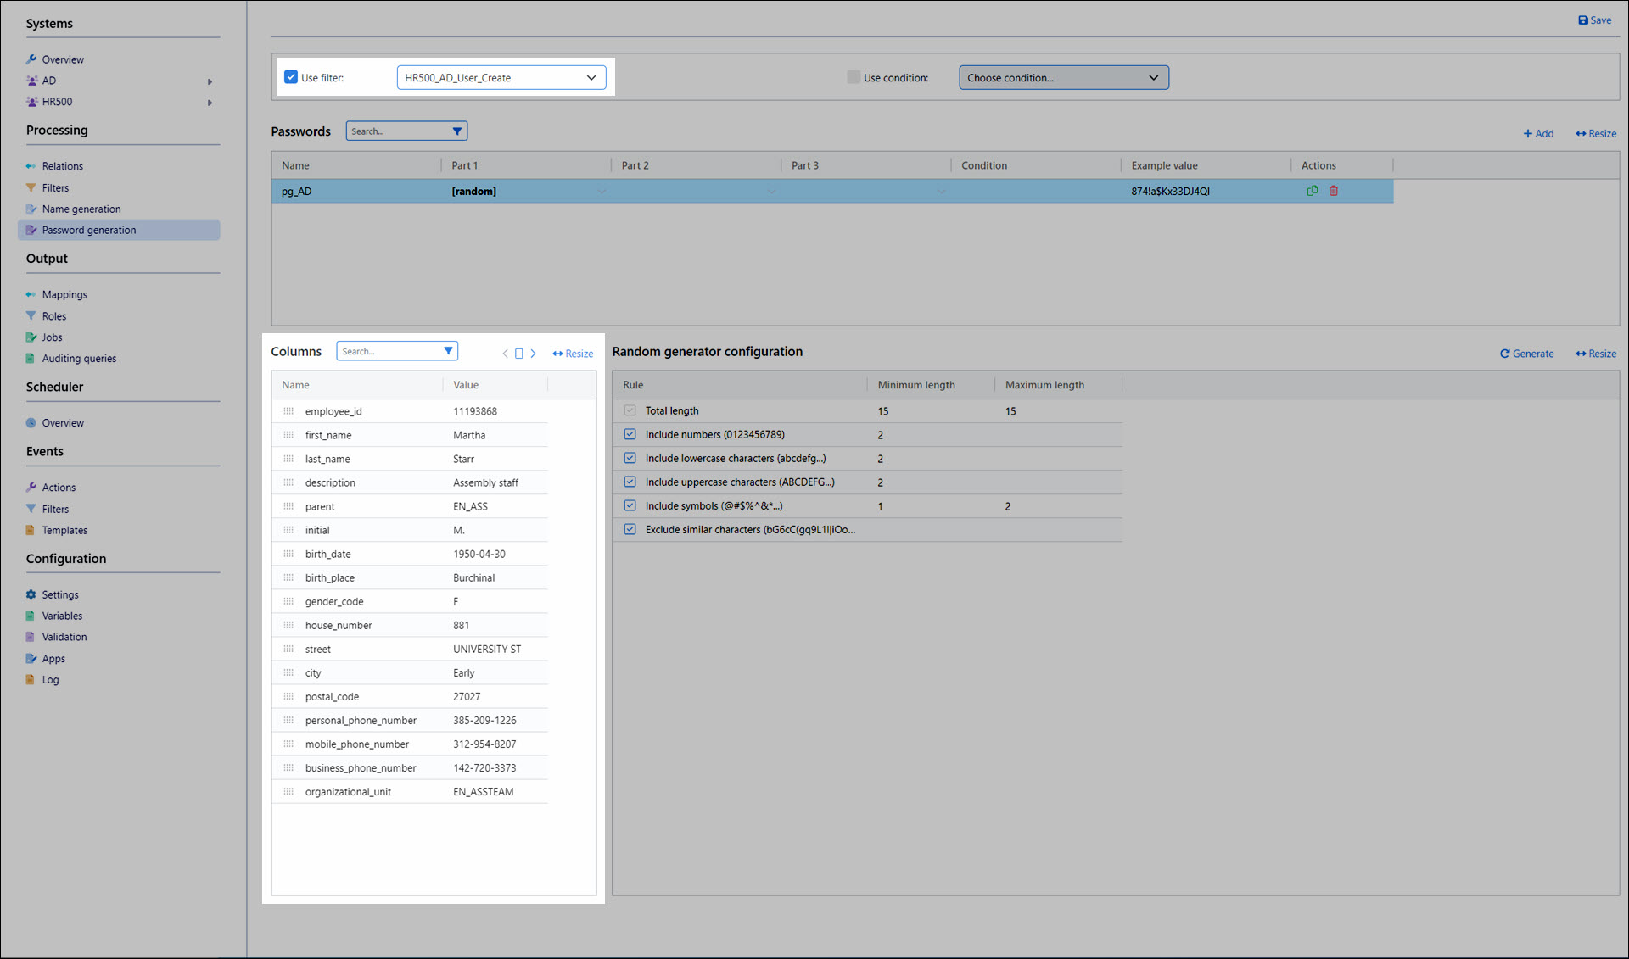Open the HR500_AD_User_Create filter dropdown
Screen dimensions: 1629x959
click(501, 77)
